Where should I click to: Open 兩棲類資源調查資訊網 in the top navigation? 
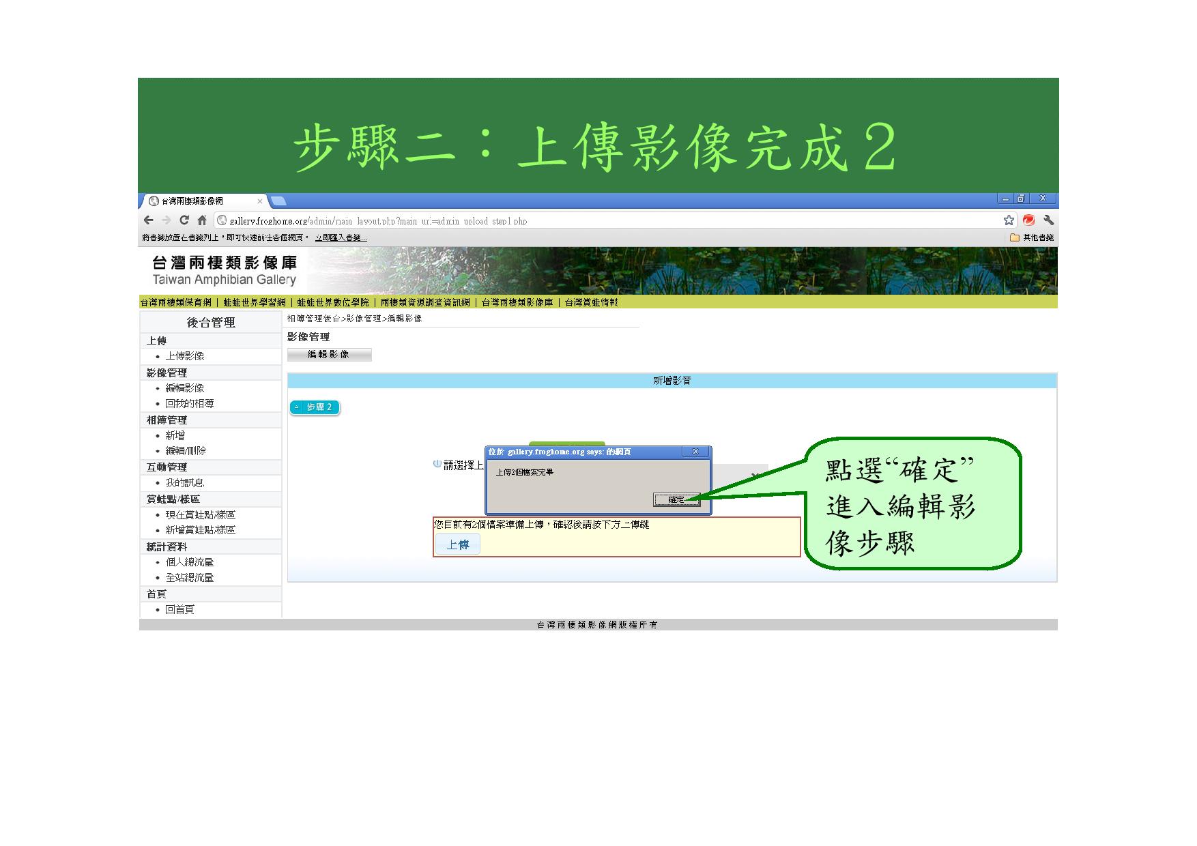pyautogui.click(x=425, y=302)
